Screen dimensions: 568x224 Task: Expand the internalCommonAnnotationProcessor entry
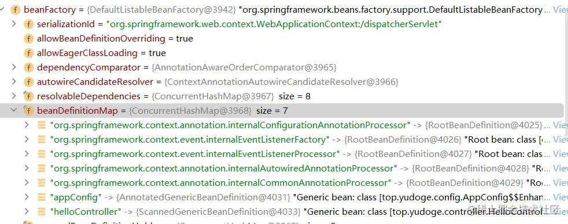pos(27,183)
